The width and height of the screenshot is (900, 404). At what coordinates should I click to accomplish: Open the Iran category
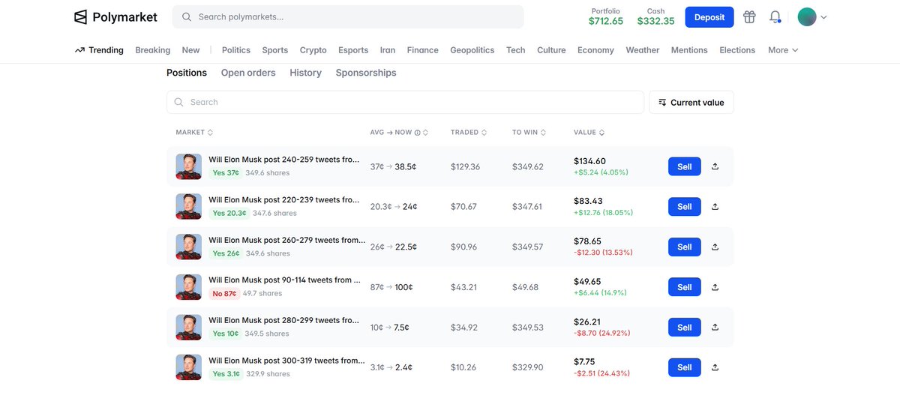(x=388, y=50)
